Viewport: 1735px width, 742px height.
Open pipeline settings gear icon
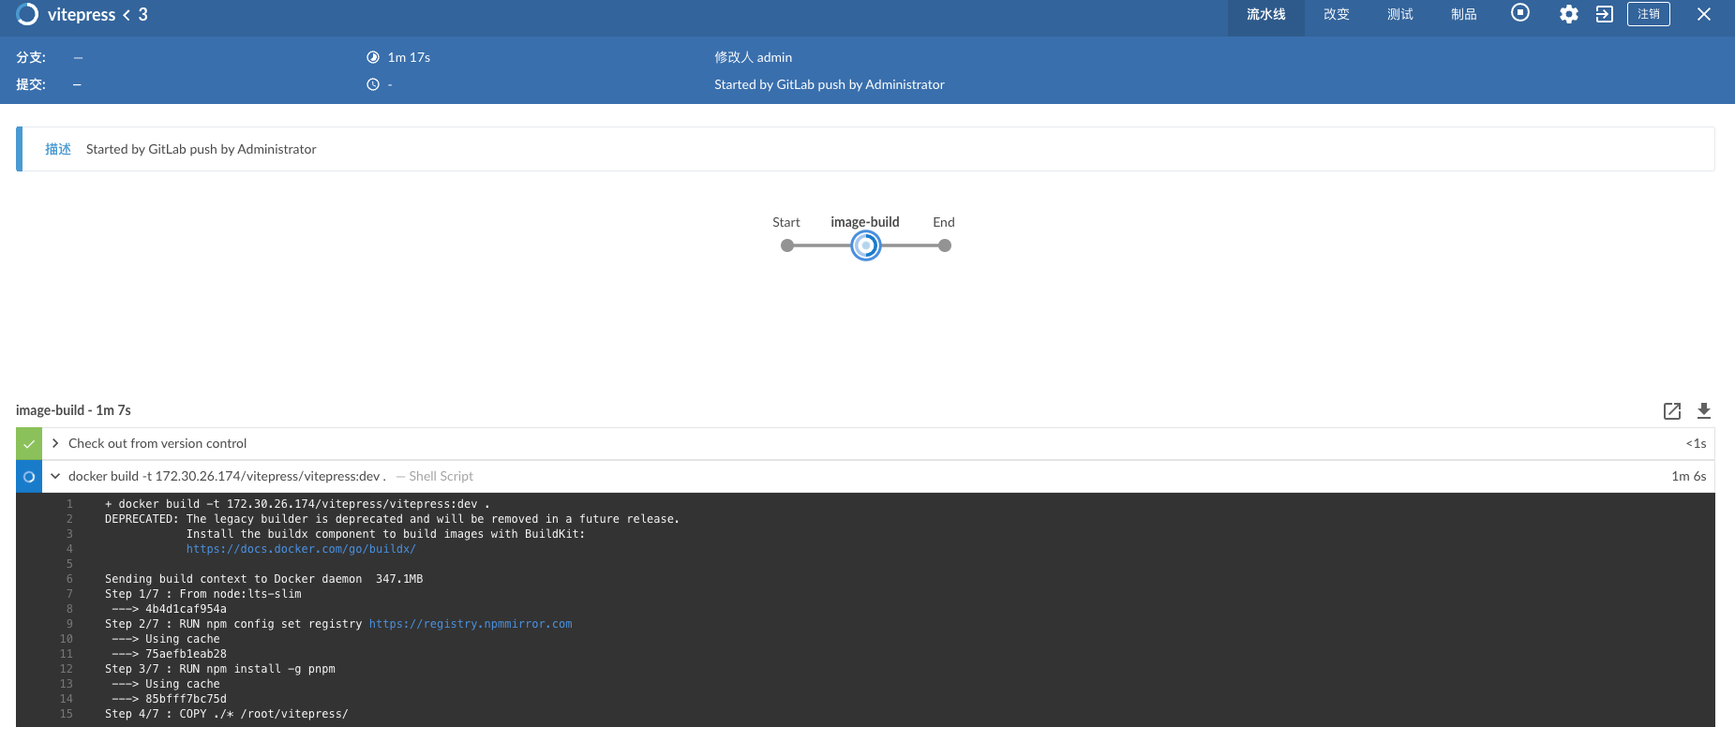(1568, 14)
